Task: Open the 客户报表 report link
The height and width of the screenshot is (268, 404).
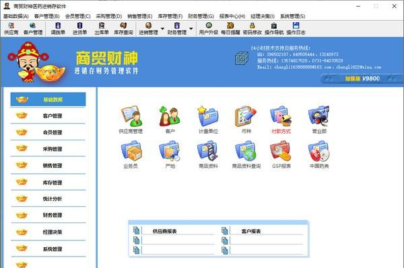Action: [251, 231]
